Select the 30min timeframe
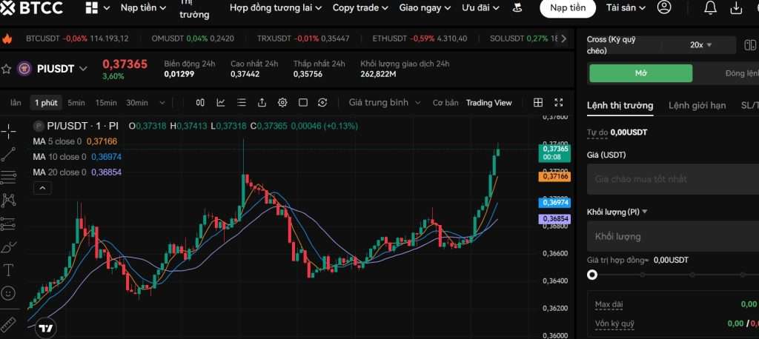This screenshot has width=759, height=339. [x=137, y=103]
